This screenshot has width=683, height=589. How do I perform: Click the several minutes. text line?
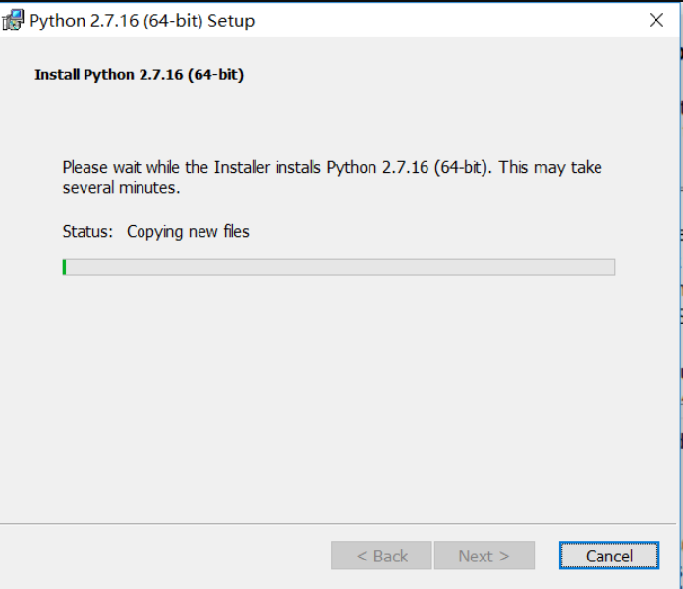click(x=121, y=188)
